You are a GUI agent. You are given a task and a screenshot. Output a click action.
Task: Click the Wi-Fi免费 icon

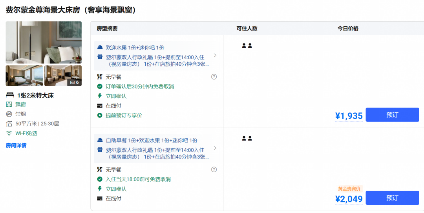(x=9, y=133)
